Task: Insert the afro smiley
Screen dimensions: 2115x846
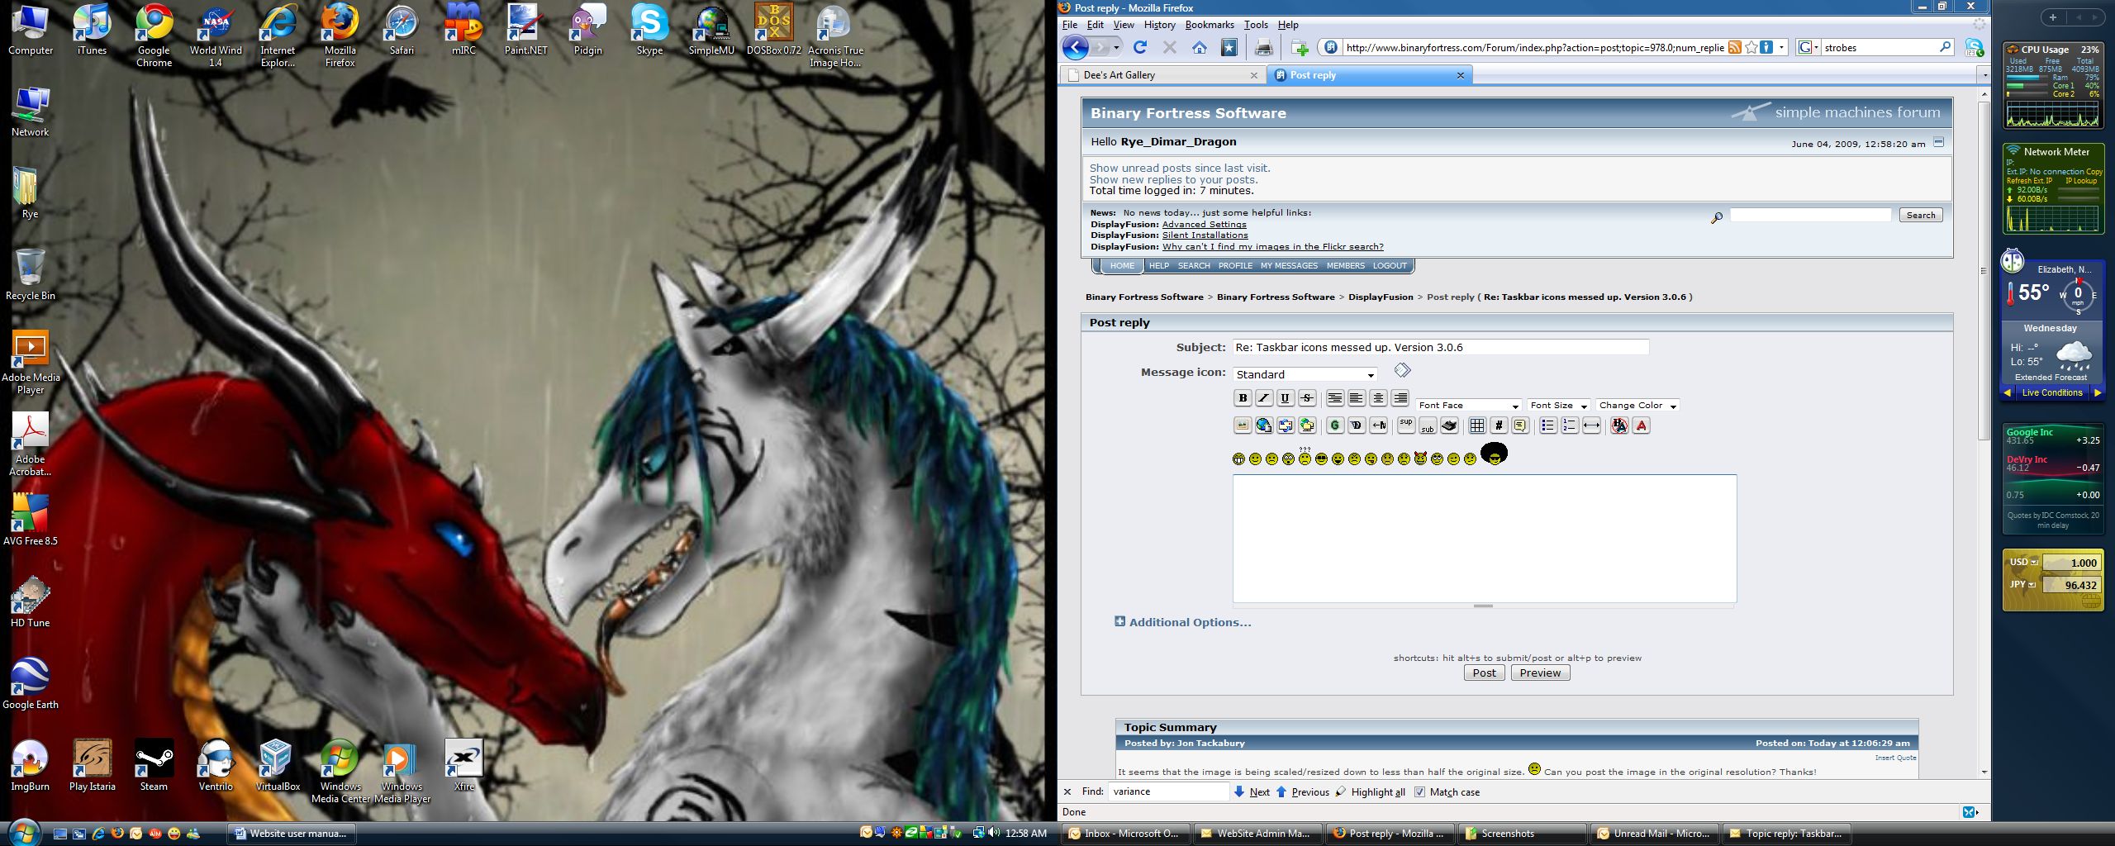Action: 1494,454
